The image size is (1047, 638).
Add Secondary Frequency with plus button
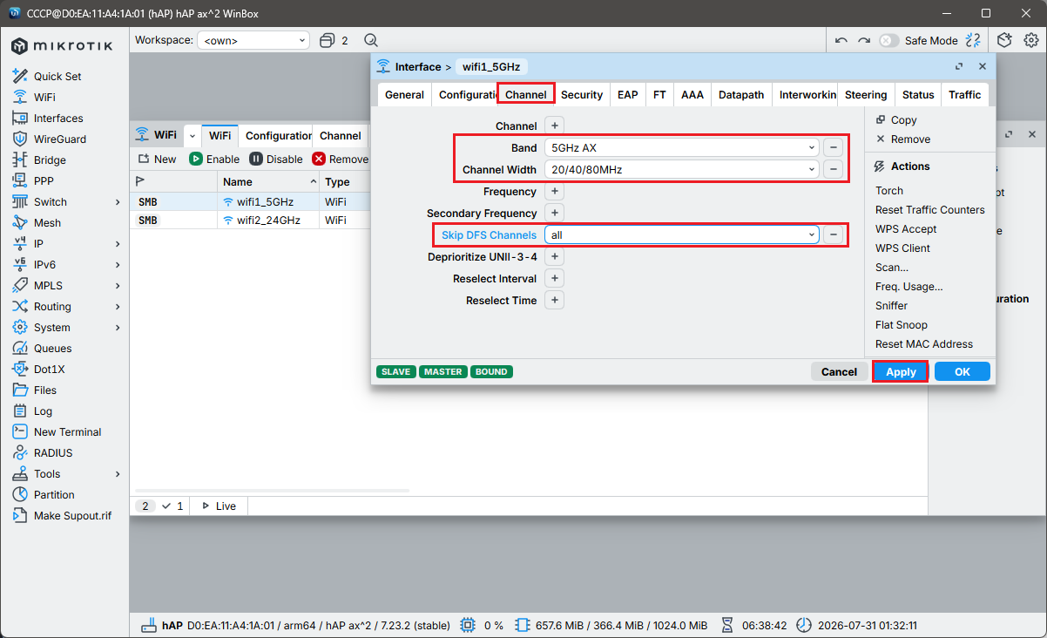click(555, 213)
